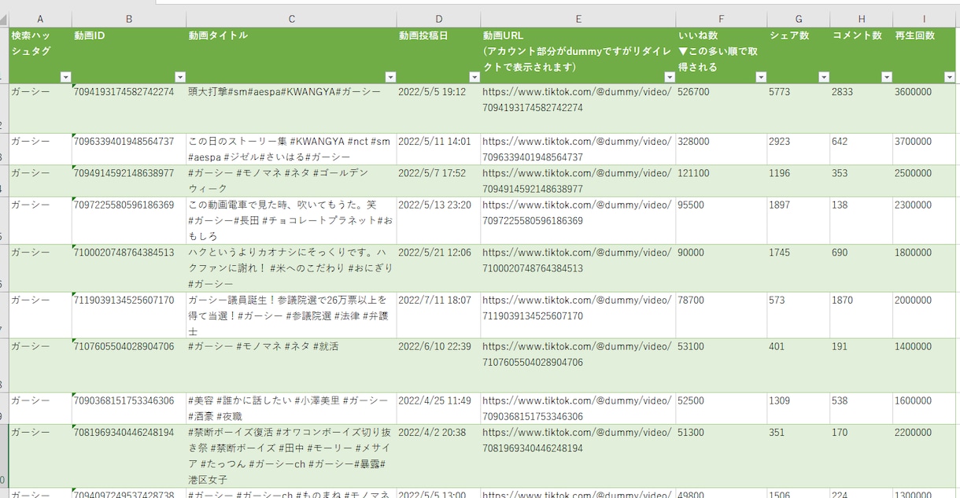Open filter dropdown for いいね数 column
The image size is (960, 498).
coord(761,77)
